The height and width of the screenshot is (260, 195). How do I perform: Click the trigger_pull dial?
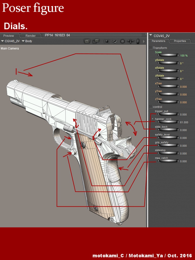pyautogui.click(x=168, y=114)
